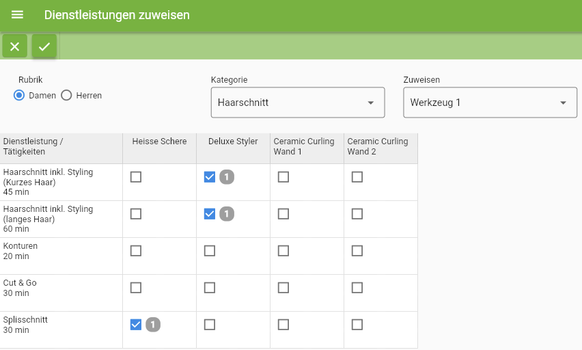Image resolution: width=582 pixels, height=350 pixels.
Task: Check Deluxe Styler for Konturen
Action: coord(210,251)
